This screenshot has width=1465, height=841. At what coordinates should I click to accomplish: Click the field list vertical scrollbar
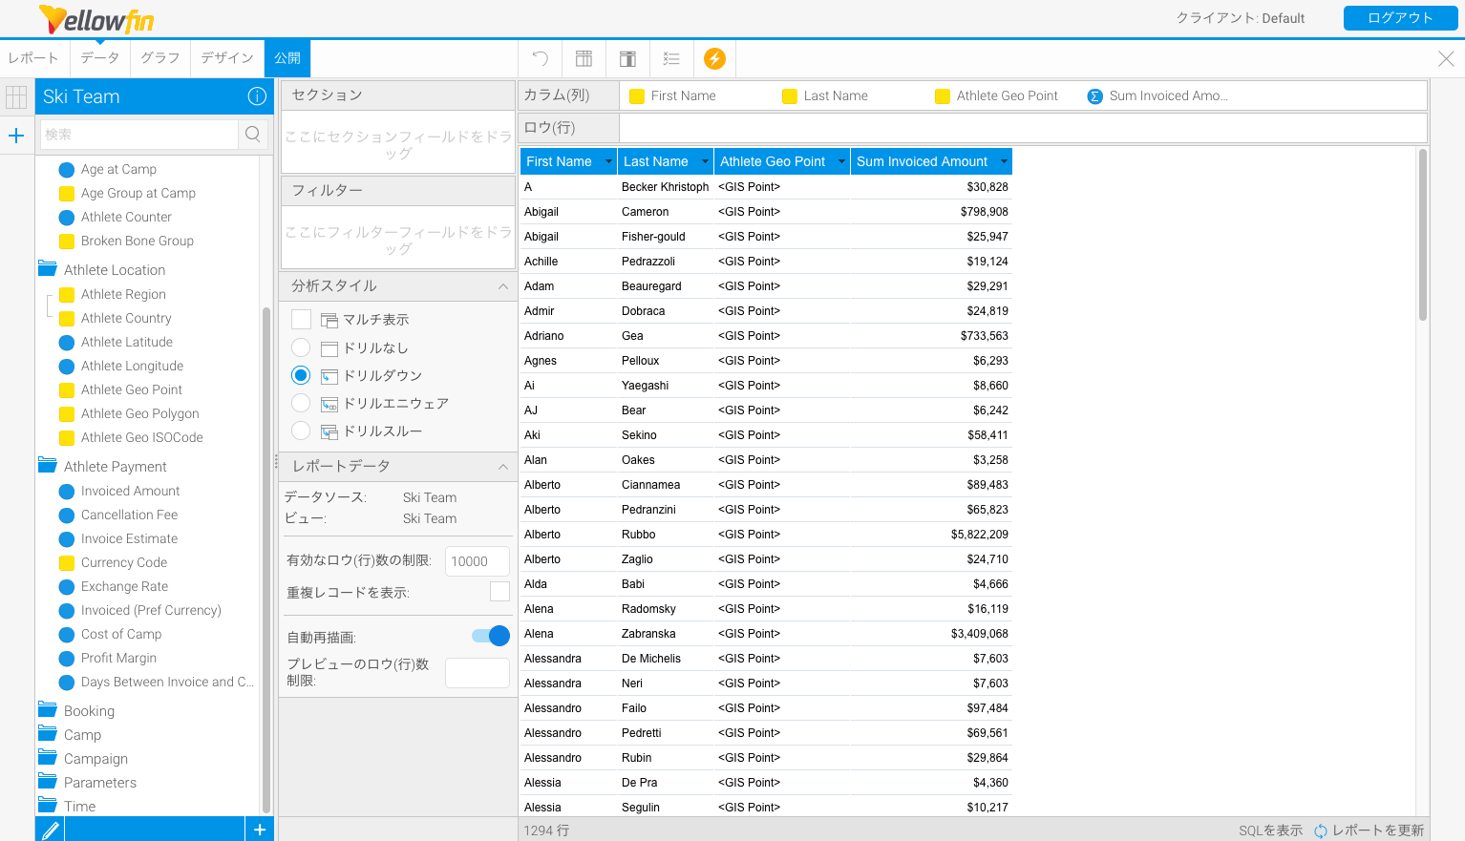pos(266,559)
